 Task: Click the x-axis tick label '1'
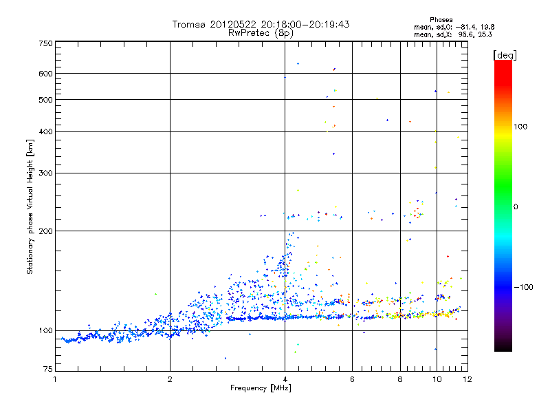(x=55, y=379)
